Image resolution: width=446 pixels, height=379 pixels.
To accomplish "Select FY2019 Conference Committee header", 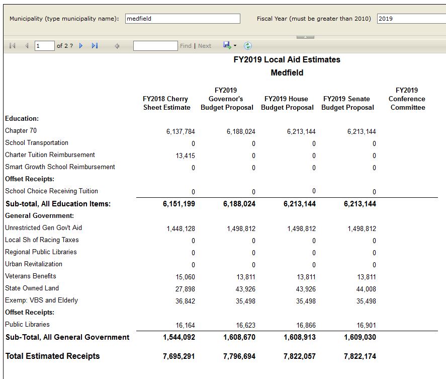I will coord(407,99).
